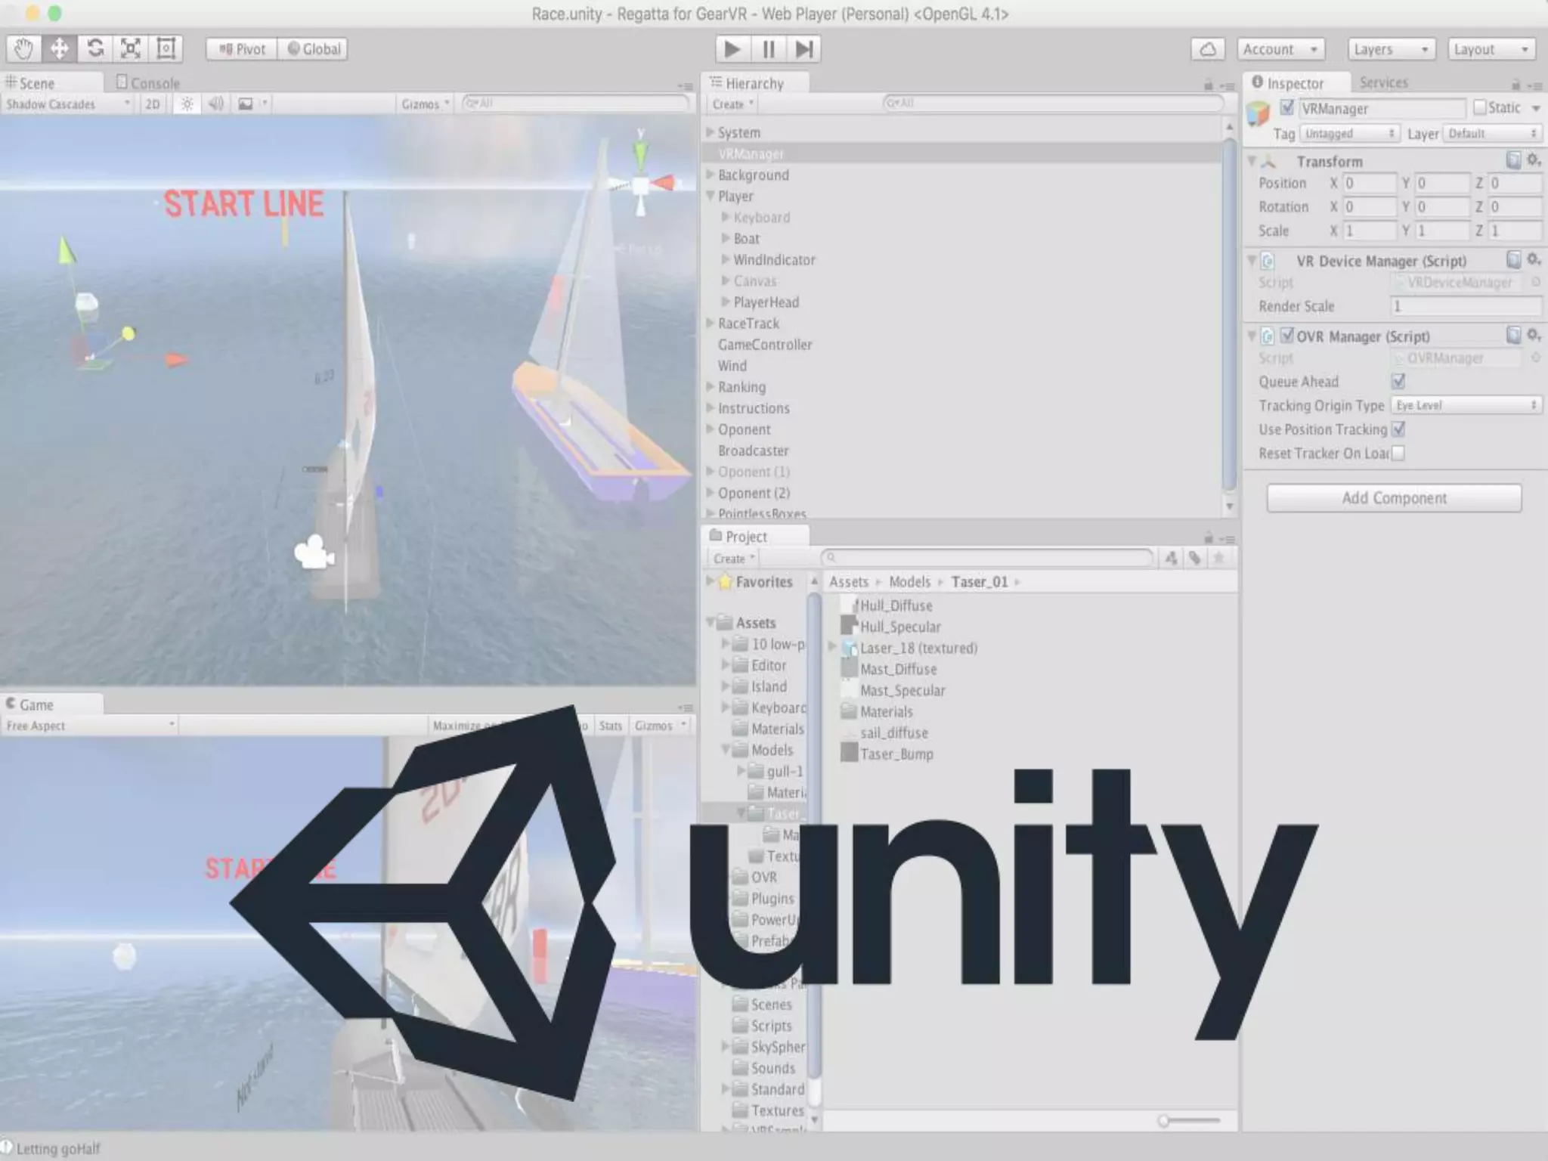Switch to the Services tab
Viewport: 1548px width, 1161px height.
[x=1383, y=82]
